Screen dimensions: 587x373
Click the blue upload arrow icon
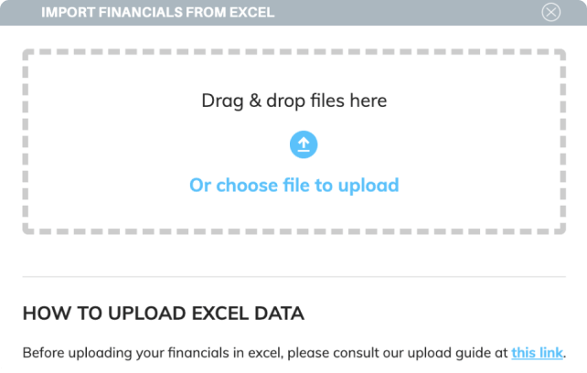[304, 144]
